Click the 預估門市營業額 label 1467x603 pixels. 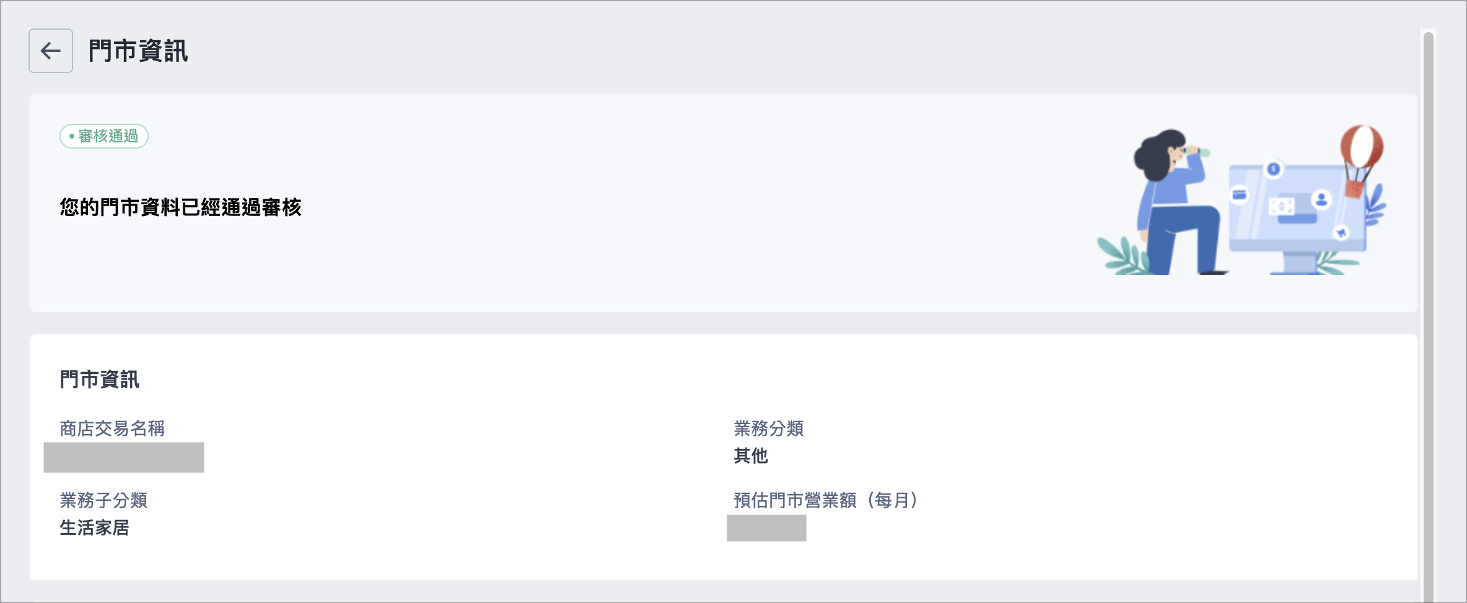click(x=795, y=500)
